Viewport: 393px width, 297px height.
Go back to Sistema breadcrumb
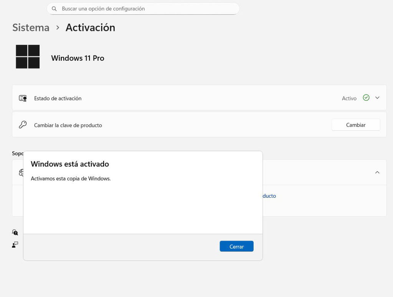[x=31, y=28]
